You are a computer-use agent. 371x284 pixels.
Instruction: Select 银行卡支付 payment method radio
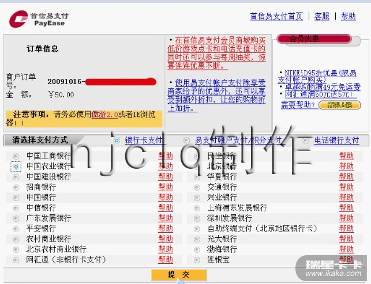(x=117, y=141)
